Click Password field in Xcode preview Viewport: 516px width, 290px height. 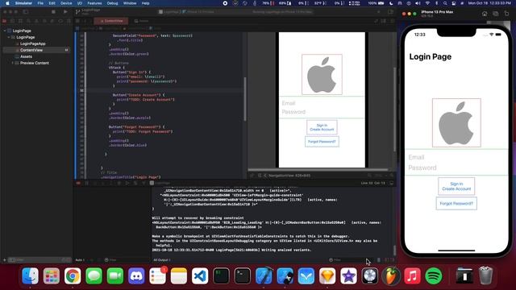point(322,112)
